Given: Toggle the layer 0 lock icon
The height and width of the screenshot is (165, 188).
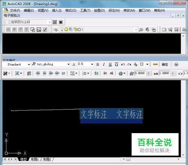Looking at the screenshot, I should 75,30.
